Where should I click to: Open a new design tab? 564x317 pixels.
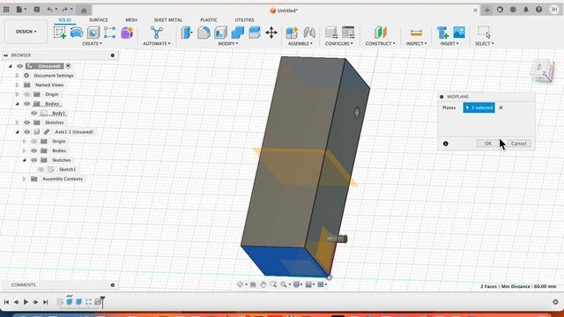(x=487, y=10)
